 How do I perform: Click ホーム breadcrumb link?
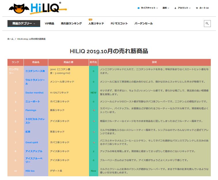(x=10, y=39)
